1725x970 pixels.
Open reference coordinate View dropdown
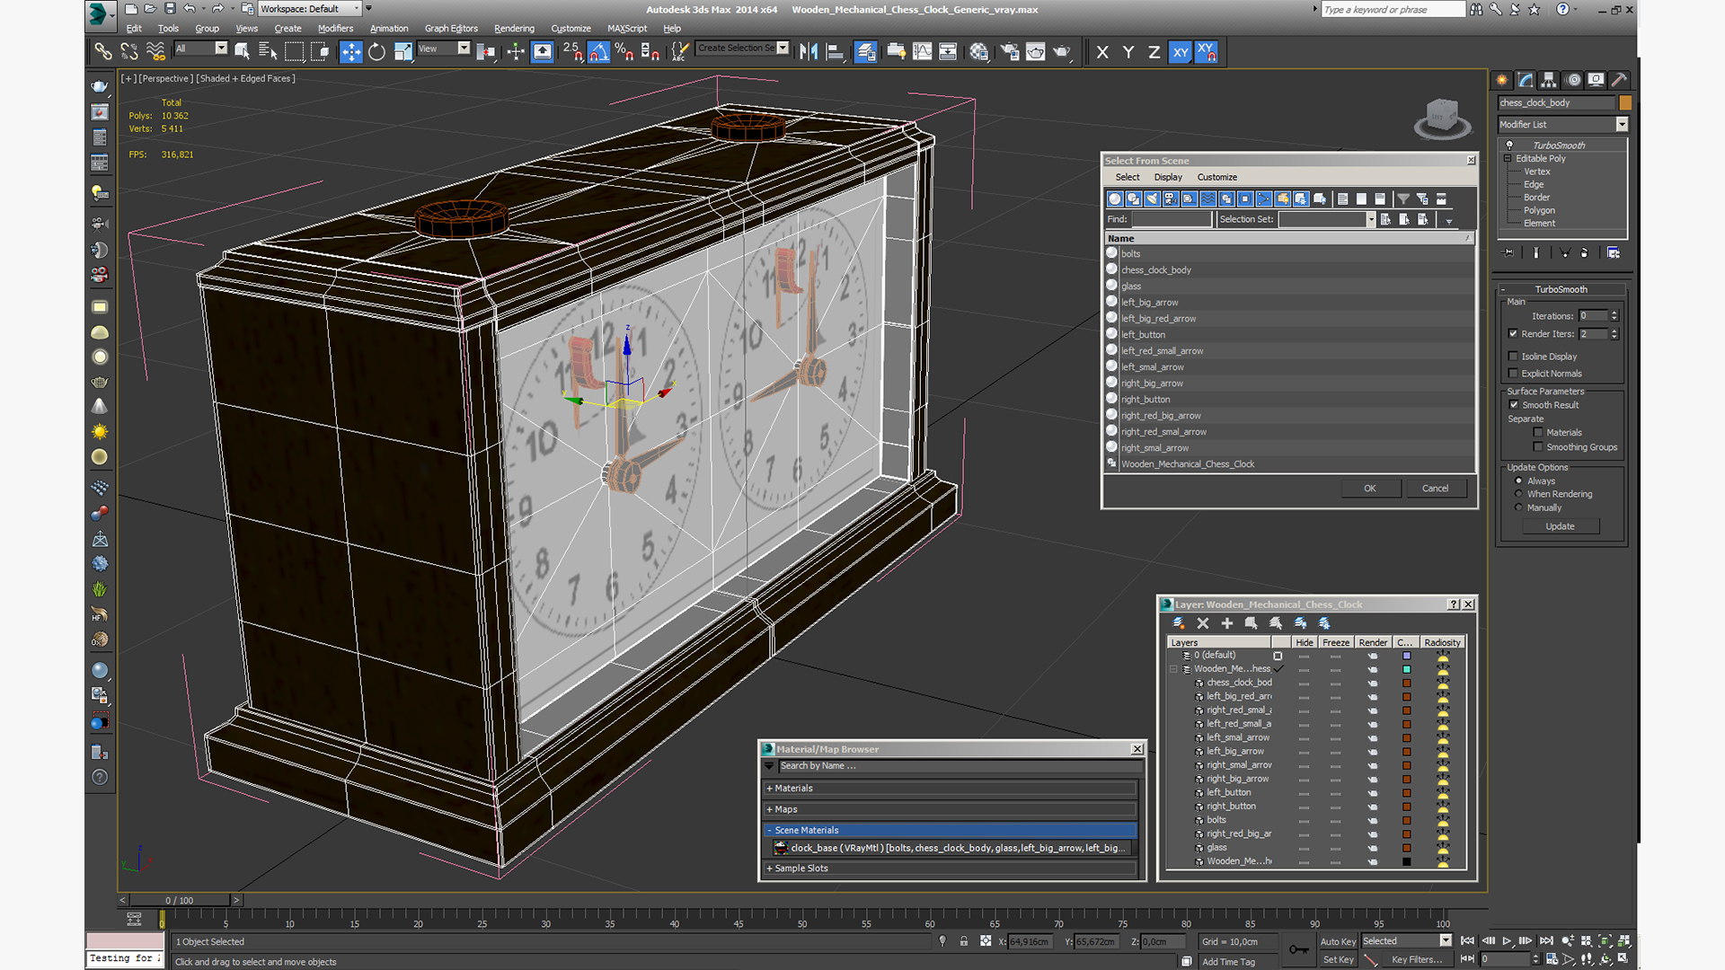pyautogui.click(x=464, y=48)
